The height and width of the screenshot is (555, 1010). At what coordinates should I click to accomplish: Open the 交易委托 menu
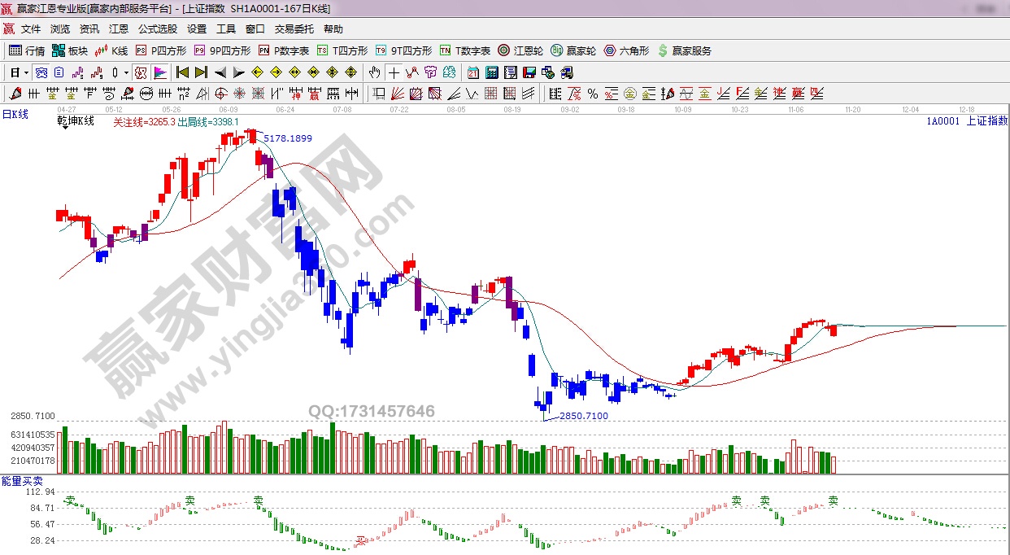pyautogui.click(x=294, y=29)
